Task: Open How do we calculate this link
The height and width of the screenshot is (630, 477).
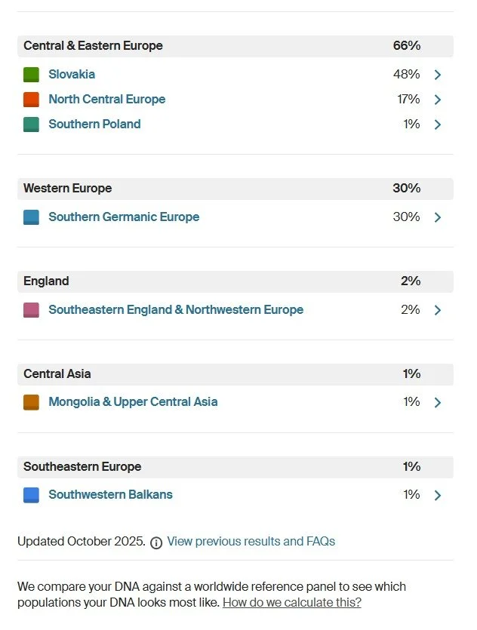Action: [x=292, y=602]
